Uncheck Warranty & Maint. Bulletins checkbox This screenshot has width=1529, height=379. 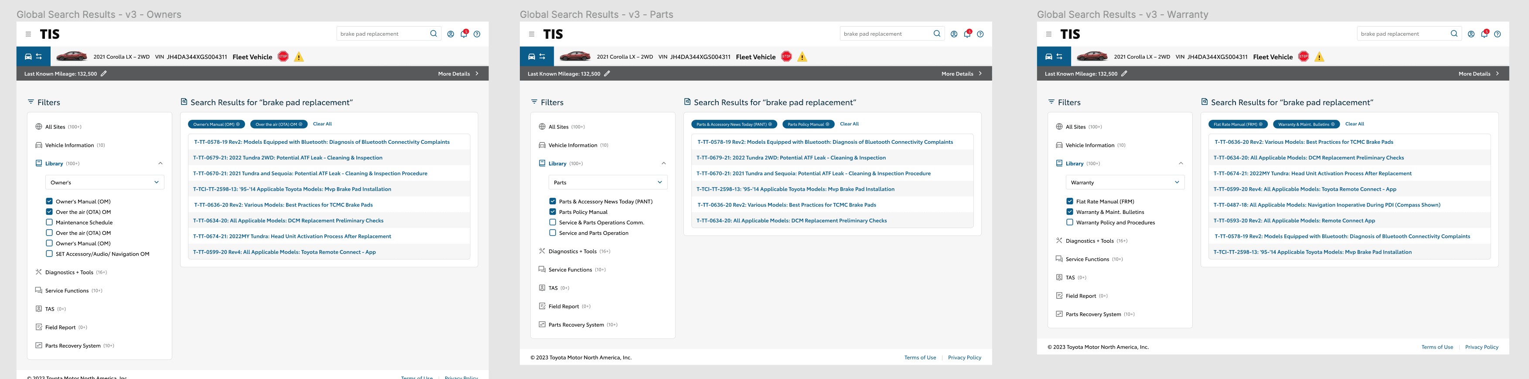click(x=1070, y=212)
